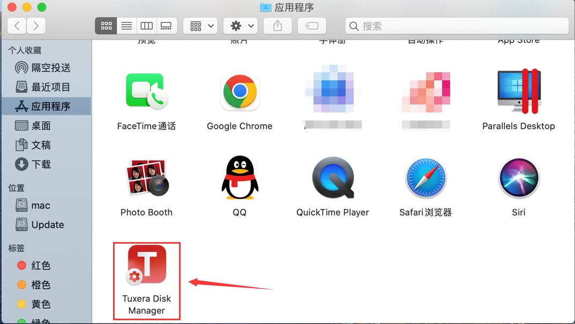Select AirDrop (隔空投送) in sidebar
Screen dimensions: 575x324
pos(50,68)
